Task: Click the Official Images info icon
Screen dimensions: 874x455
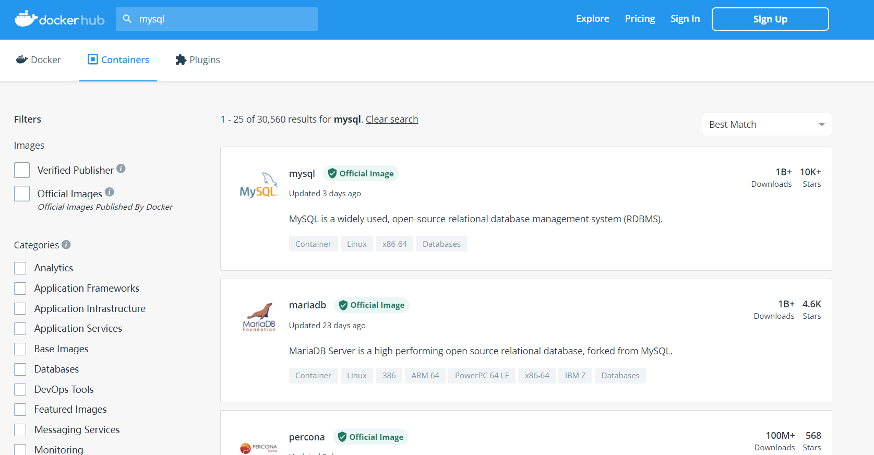Action: (110, 192)
